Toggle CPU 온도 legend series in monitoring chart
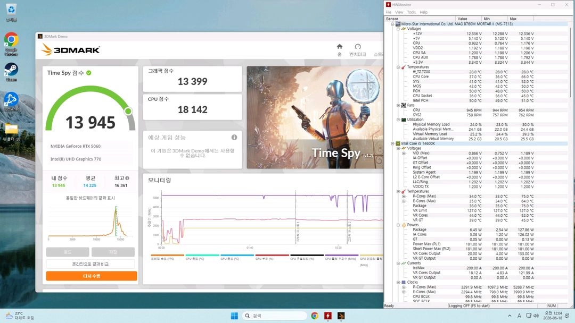The height and width of the screenshot is (323, 575). pos(202,257)
